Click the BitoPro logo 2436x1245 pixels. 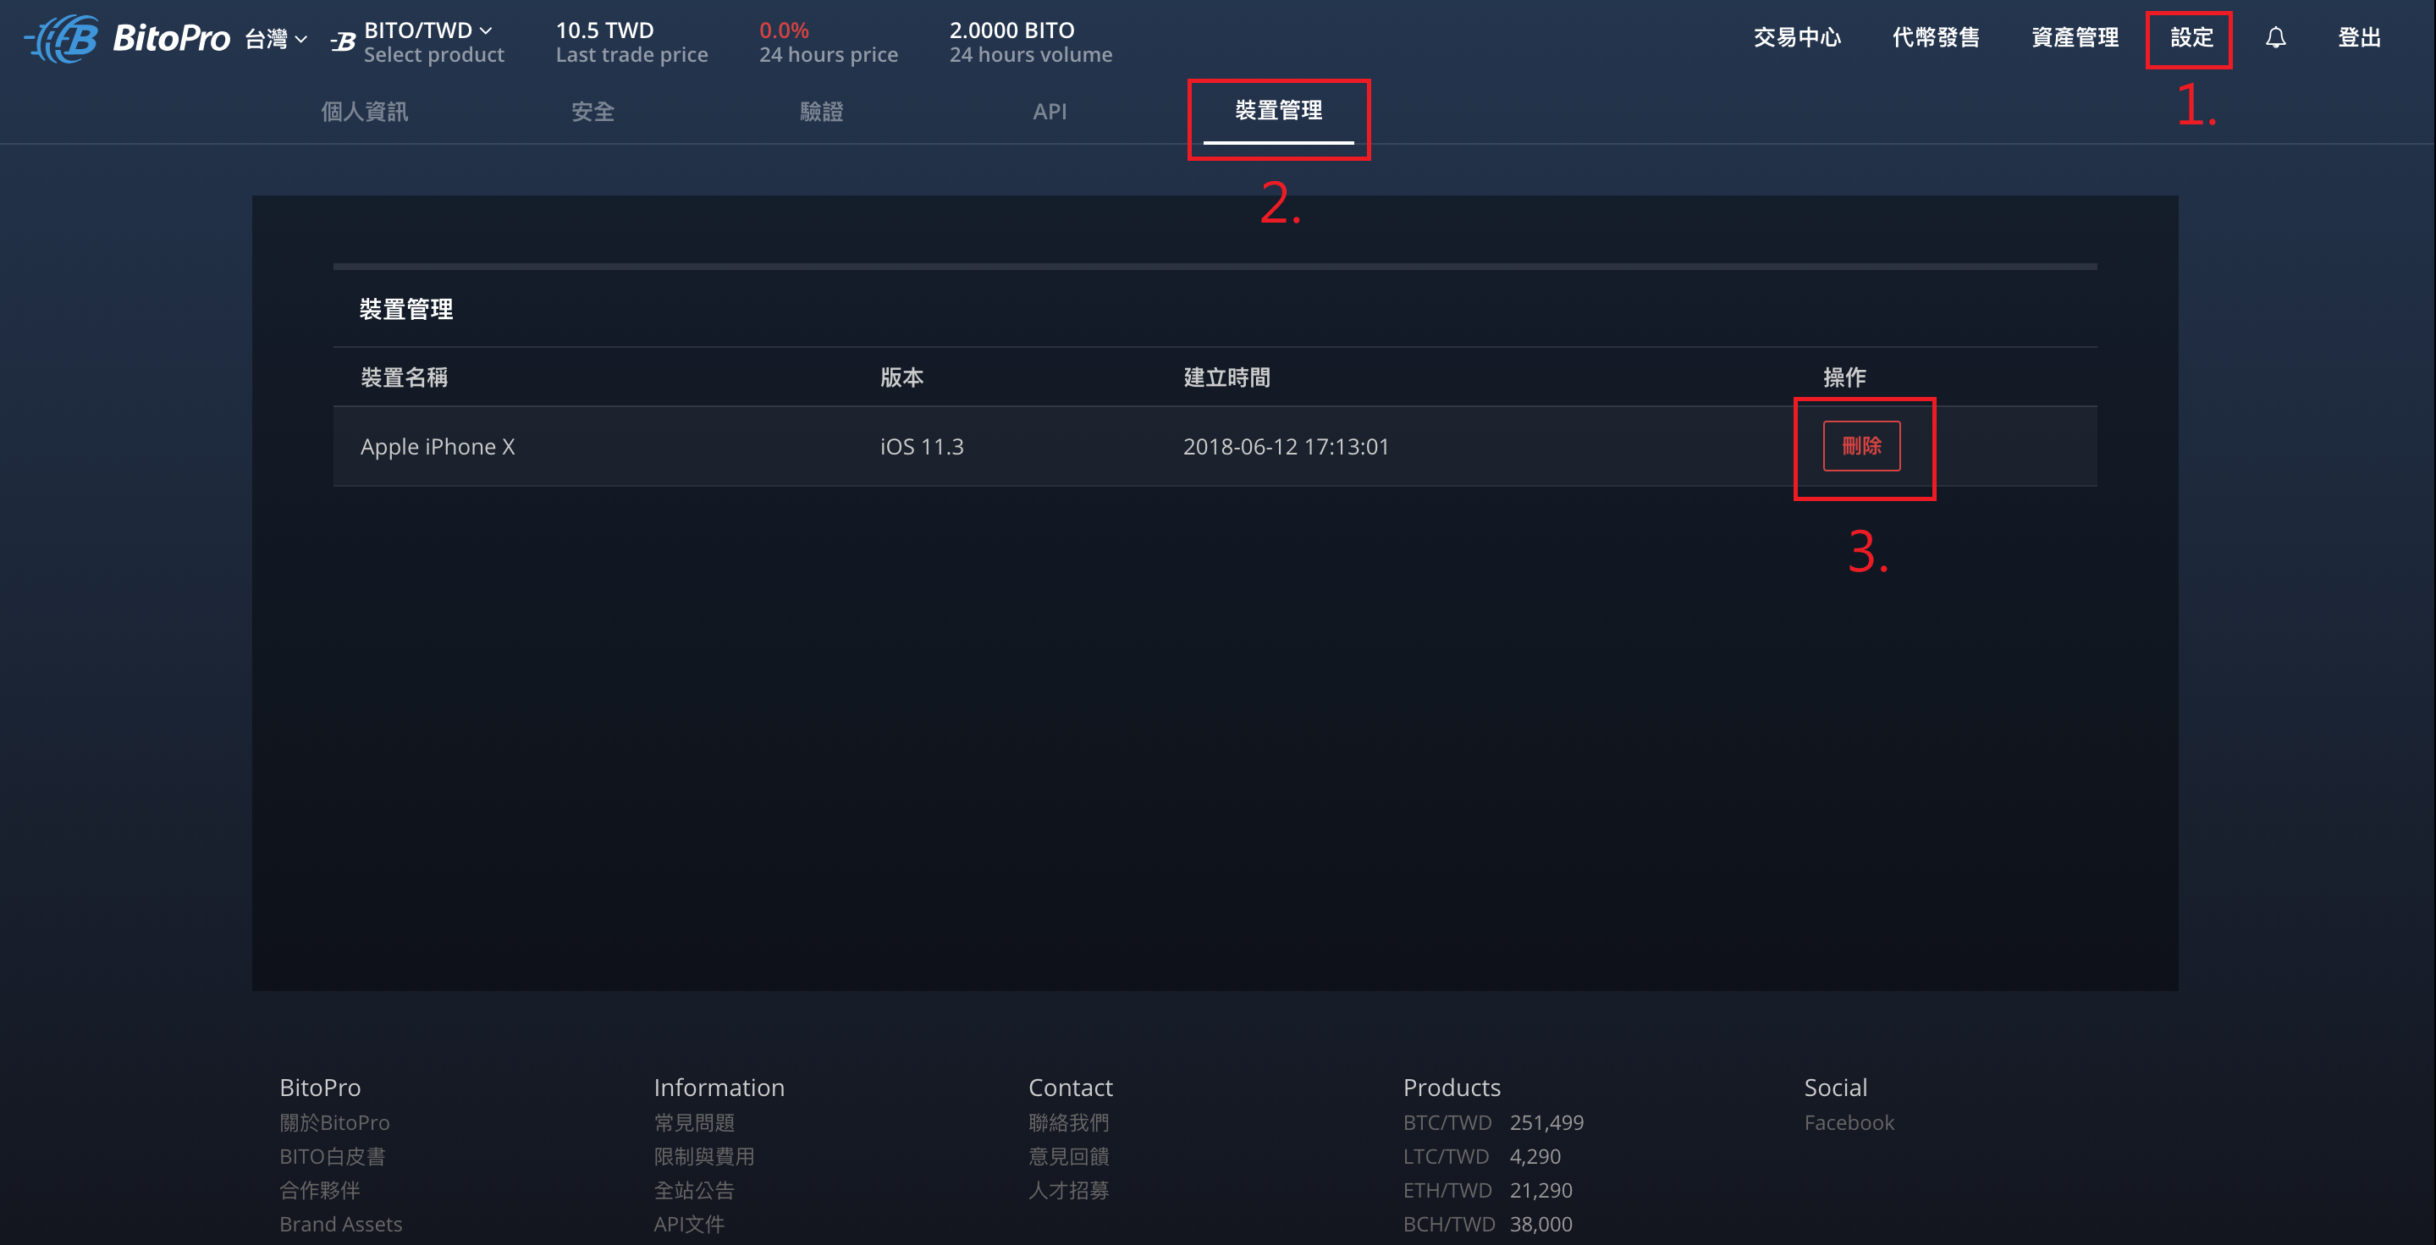(128, 39)
